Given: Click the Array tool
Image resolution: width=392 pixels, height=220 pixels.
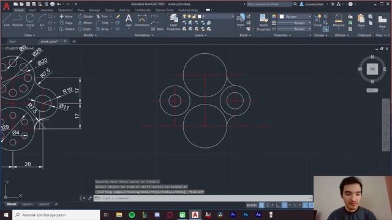Looking at the screenshot, I should click(102, 29).
